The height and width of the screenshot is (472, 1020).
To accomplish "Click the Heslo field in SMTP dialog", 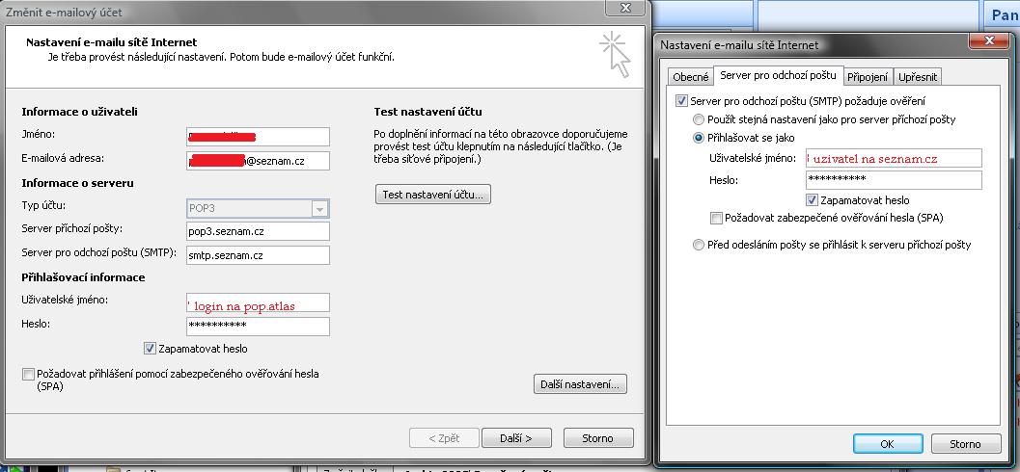I will 894,180.
